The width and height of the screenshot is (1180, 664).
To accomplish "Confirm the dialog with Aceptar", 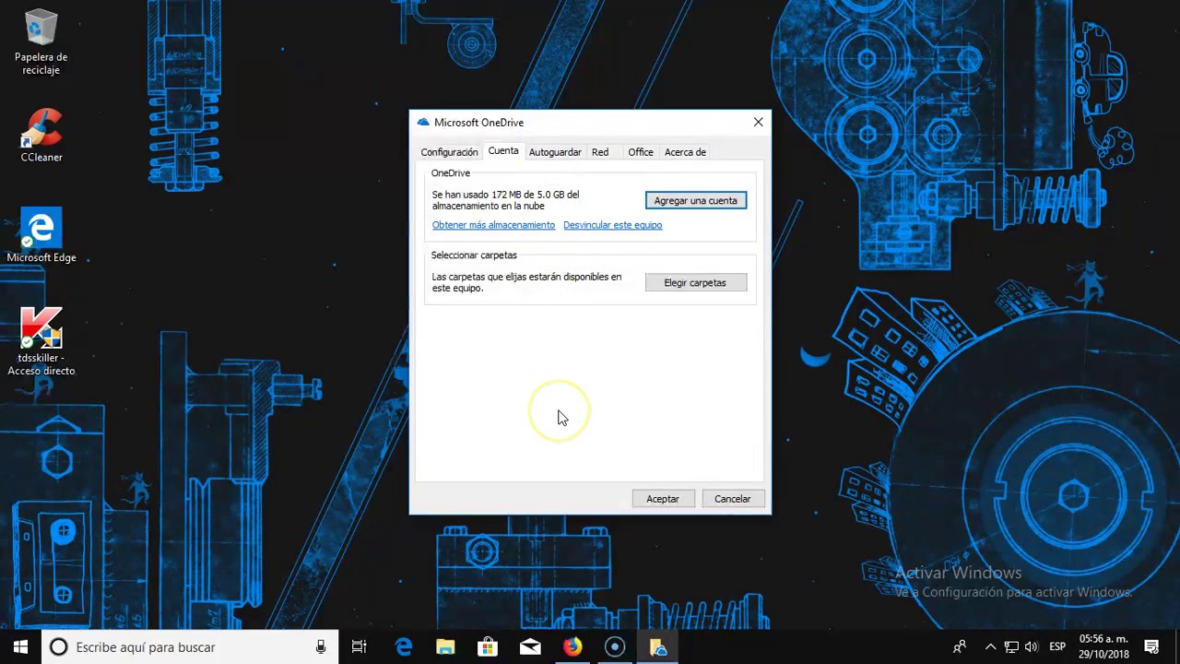I will [x=663, y=499].
